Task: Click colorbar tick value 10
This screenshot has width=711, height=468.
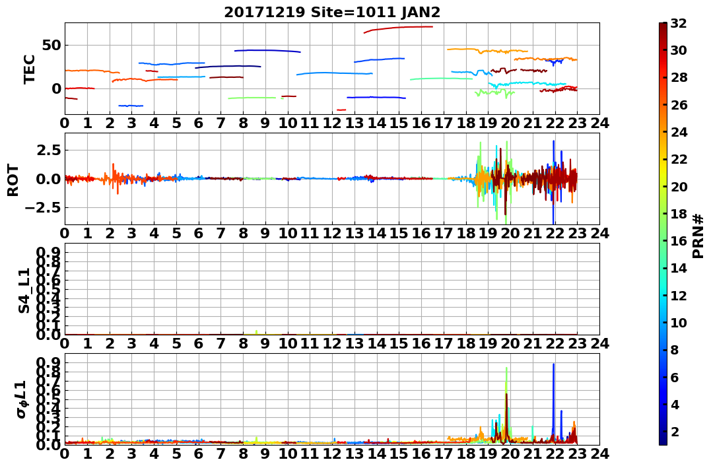Action: [x=679, y=322]
